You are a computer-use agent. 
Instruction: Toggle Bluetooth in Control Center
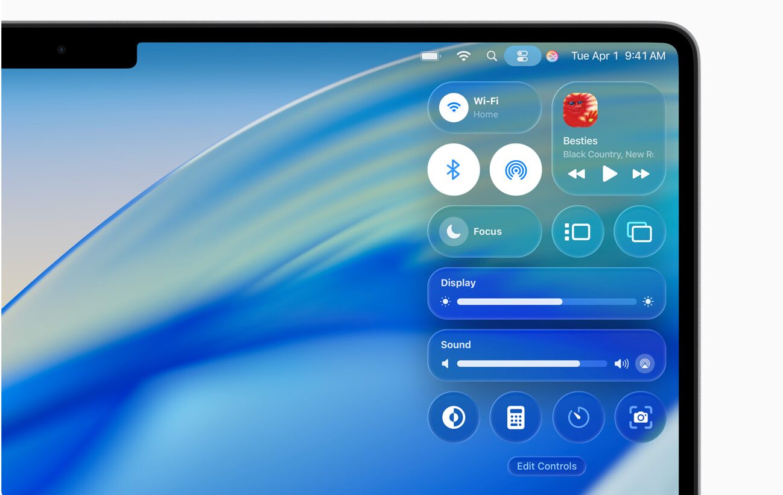tap(454, 170)
